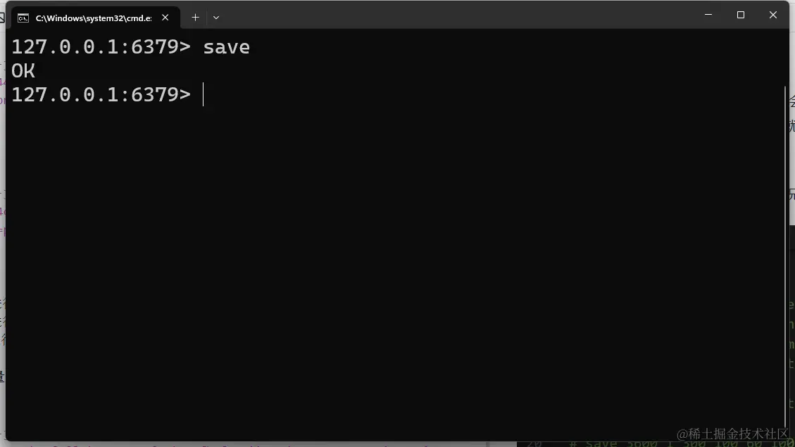
Task: Close the terminal window
Action: [772, 15]
